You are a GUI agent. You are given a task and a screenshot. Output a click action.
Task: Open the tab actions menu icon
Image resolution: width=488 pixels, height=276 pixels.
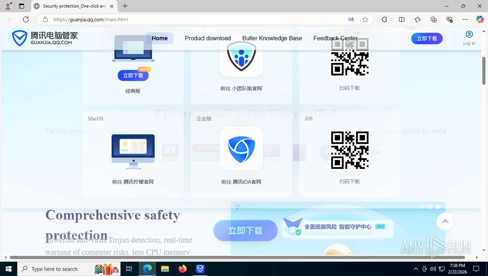pyautogui.click(x=22, y=6)
